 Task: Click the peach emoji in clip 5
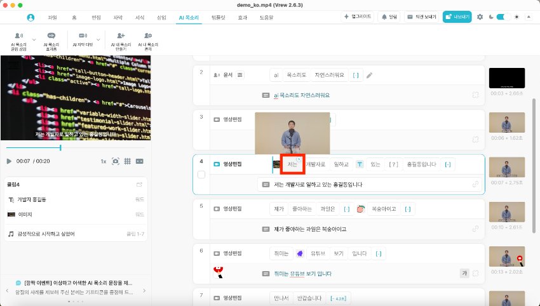[x=360, y=208]
